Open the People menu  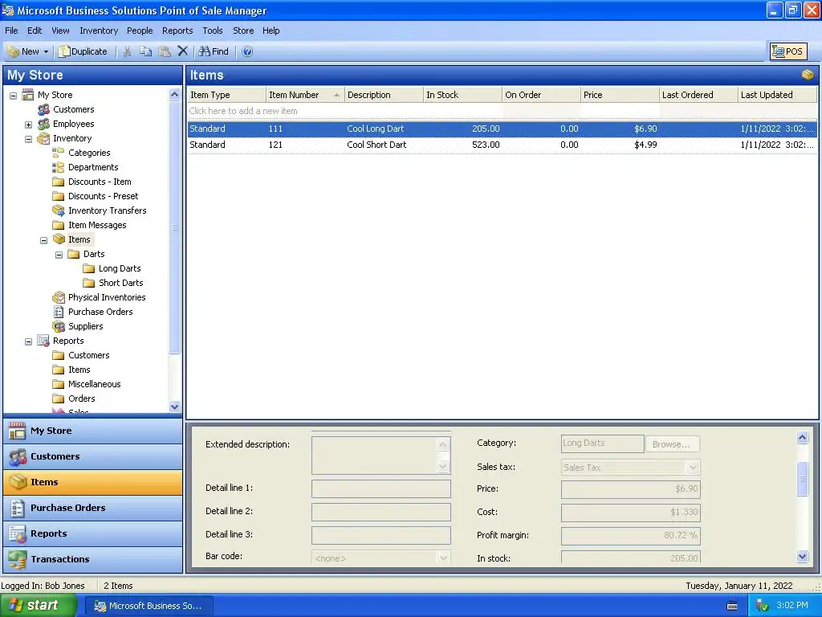[140, 31]
